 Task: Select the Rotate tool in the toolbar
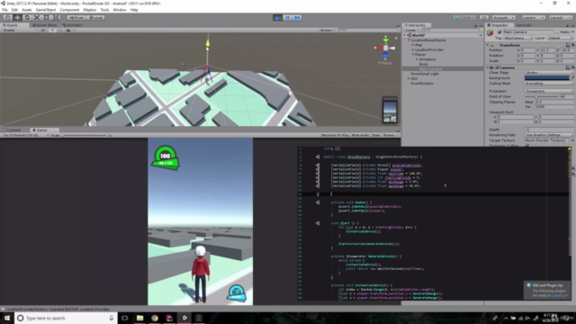(27, 18)
